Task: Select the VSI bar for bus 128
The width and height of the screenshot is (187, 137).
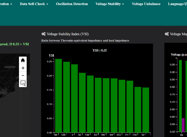Action: coord(67,97)
